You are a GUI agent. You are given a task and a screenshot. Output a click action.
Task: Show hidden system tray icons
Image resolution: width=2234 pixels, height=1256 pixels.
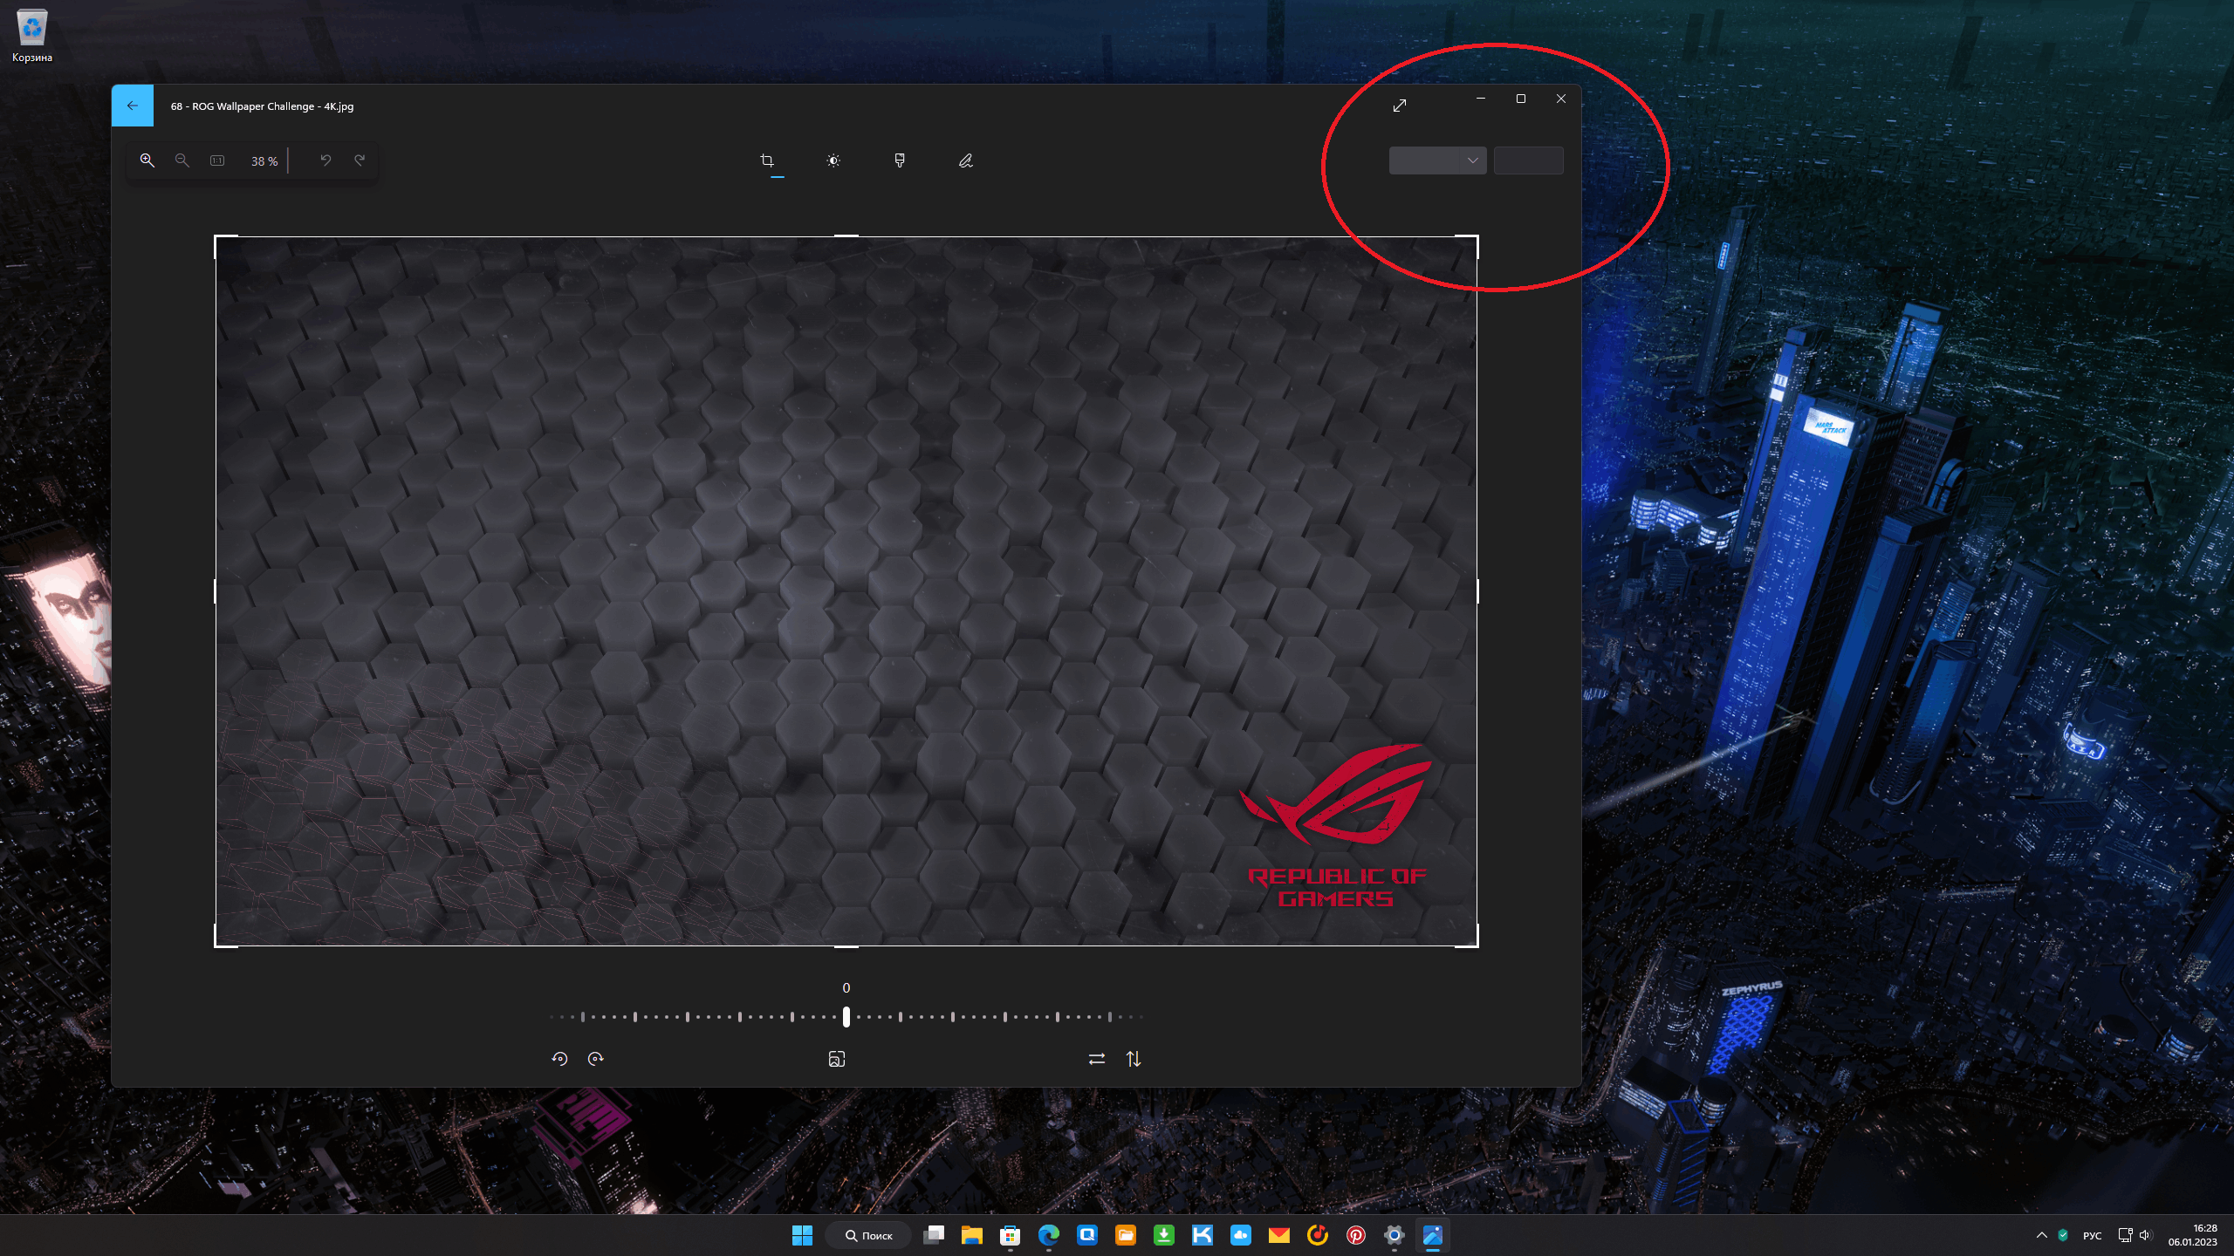2042,1235
